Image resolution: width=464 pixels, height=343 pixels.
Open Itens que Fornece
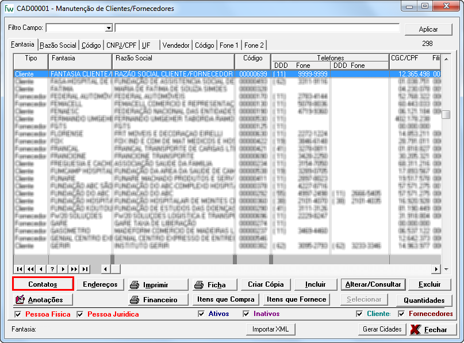coord(297,299)
